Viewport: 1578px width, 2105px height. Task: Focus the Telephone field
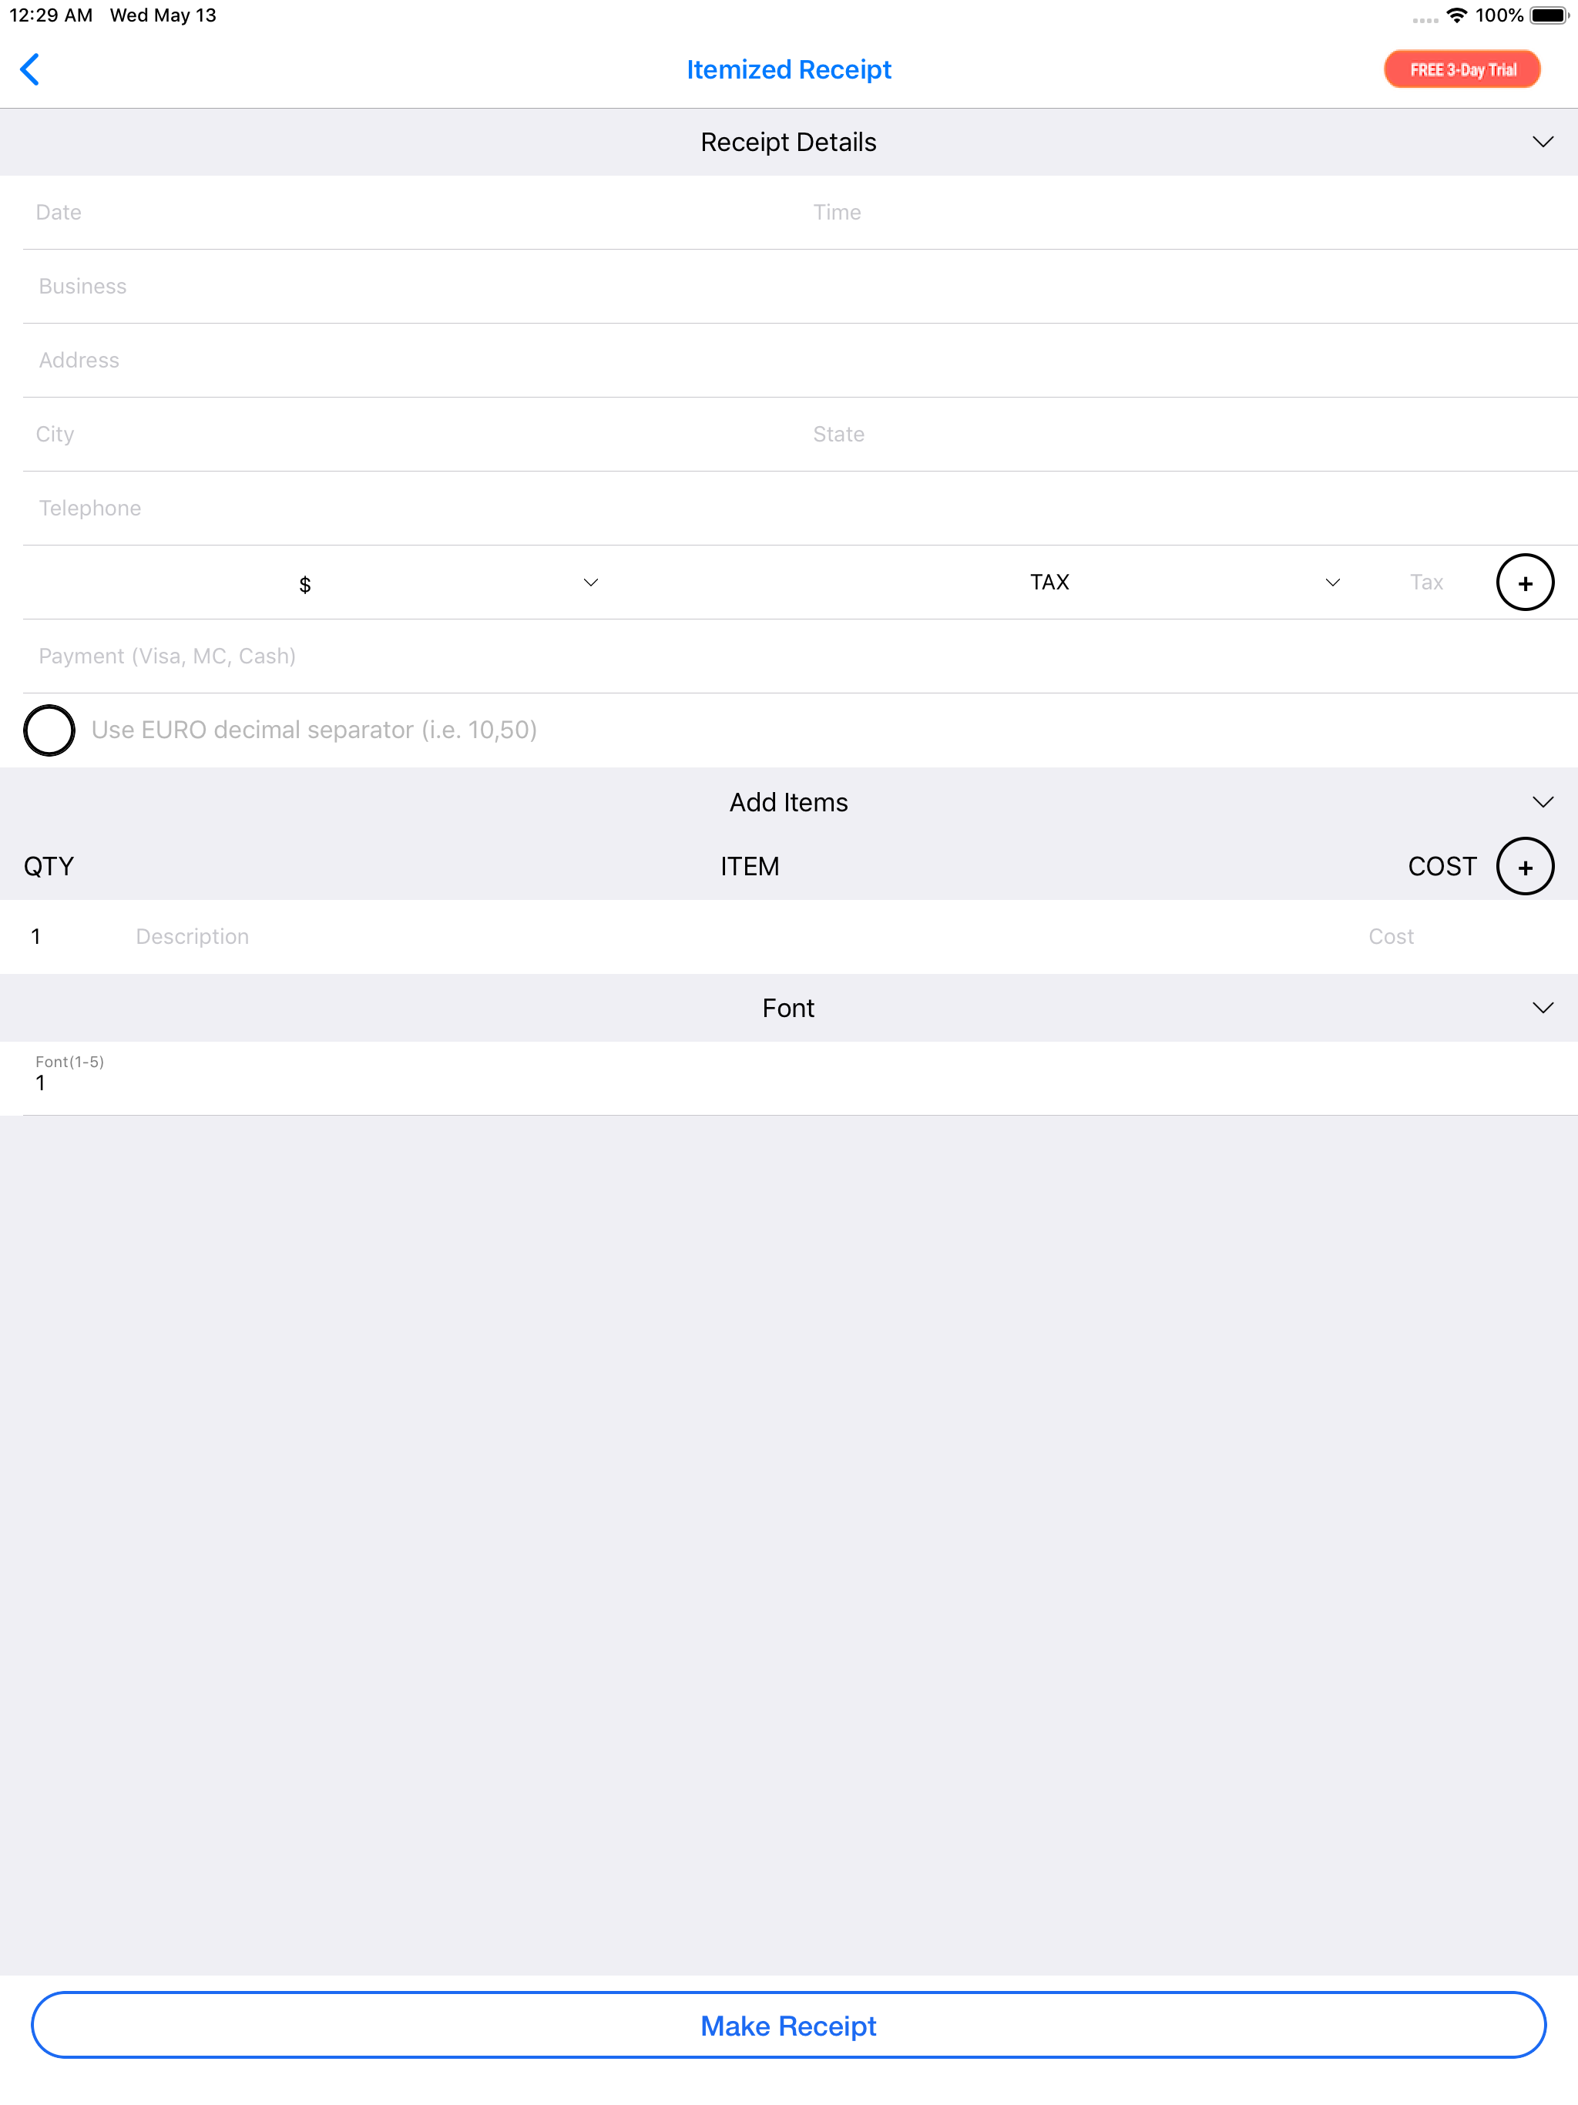[800, 509]
